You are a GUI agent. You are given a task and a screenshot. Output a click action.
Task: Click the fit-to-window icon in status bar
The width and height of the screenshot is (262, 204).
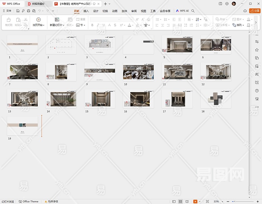click(207, 202)
